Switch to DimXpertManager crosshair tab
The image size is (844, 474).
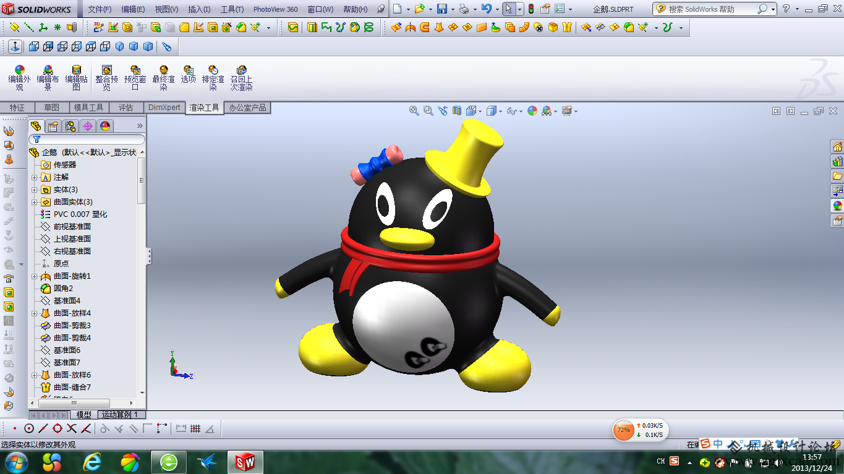point(88,126)
